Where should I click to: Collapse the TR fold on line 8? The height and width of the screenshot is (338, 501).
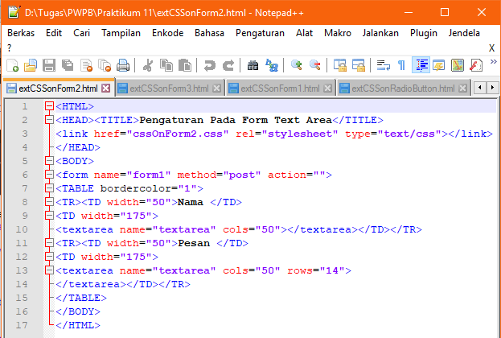coord(49,202)
